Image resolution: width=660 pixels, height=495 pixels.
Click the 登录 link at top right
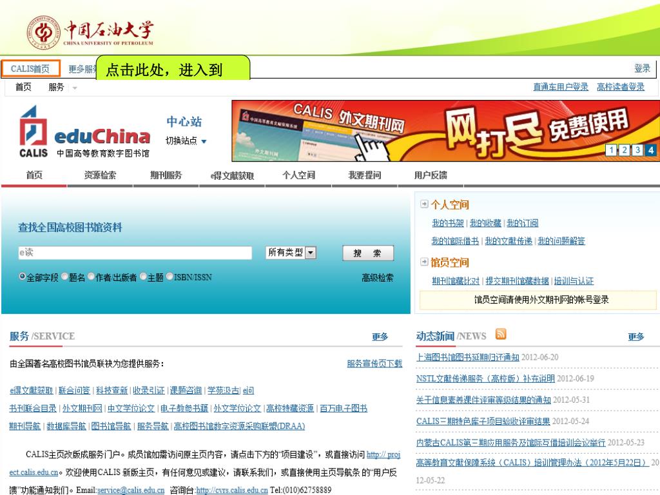tap(643, 68)
